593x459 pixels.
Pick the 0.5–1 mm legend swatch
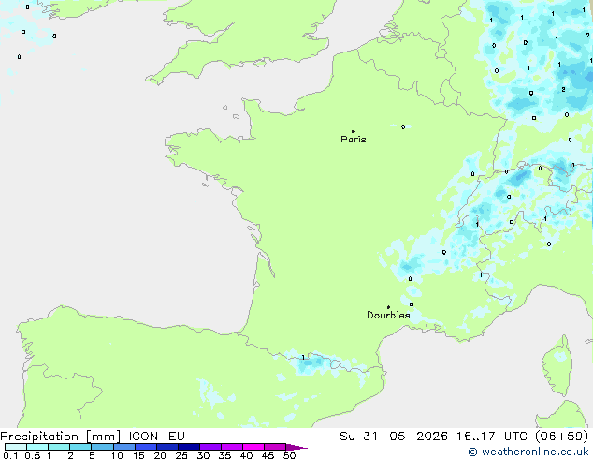(x=37, y=447)
